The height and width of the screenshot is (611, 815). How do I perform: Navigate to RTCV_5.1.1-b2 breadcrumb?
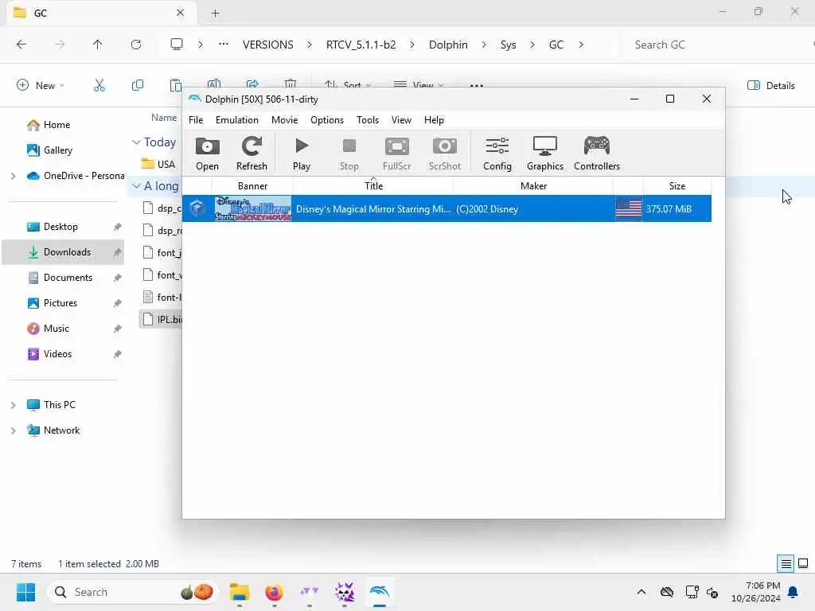pyautogui.click(x=361, y=45)
